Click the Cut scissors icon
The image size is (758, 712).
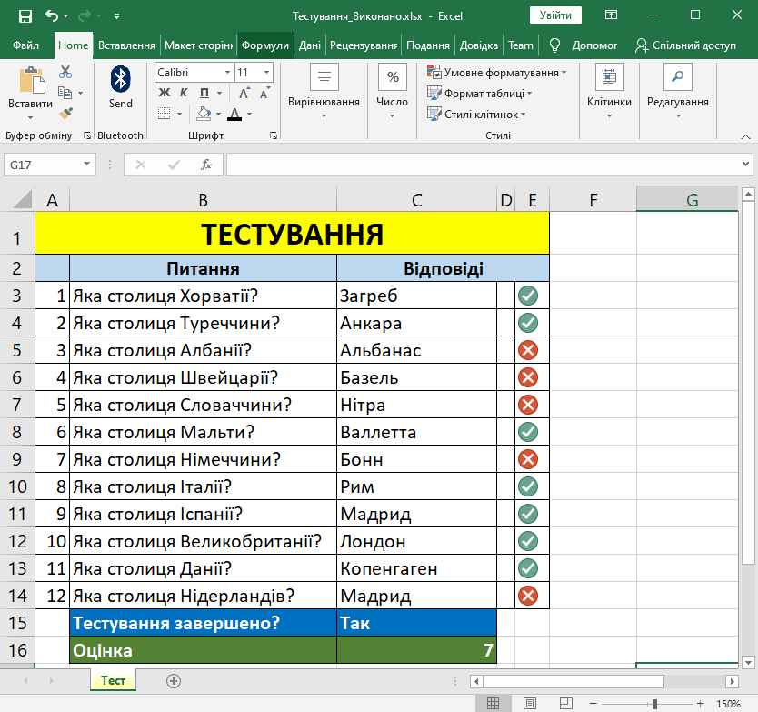click(65, 72)
